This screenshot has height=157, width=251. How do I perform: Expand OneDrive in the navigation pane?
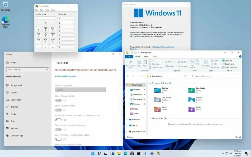click(127, 120)
